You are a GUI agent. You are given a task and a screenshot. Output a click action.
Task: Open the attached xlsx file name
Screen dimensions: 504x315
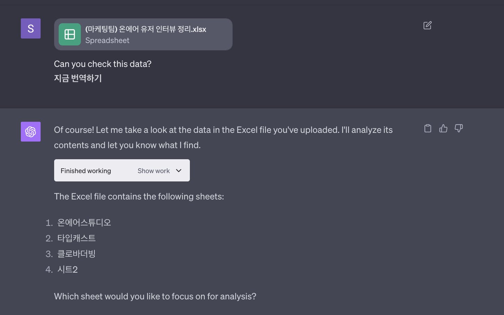pos(146,29)
